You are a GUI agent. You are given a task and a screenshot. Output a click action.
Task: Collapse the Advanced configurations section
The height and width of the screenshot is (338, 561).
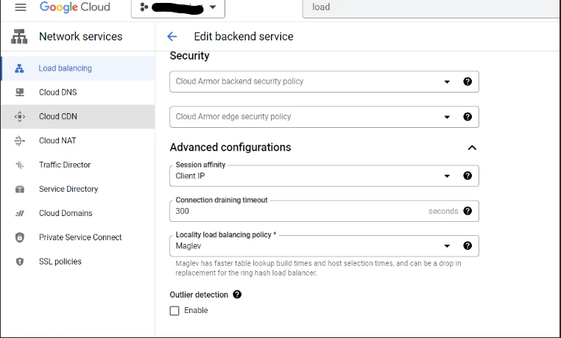[x=472, y=148]
